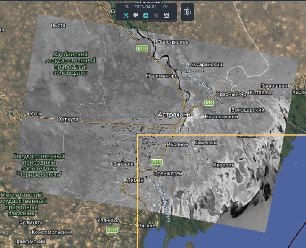The width and height of the screenshot is (306, 248).
Task: Click the Buzan River label
Action: 199,80
